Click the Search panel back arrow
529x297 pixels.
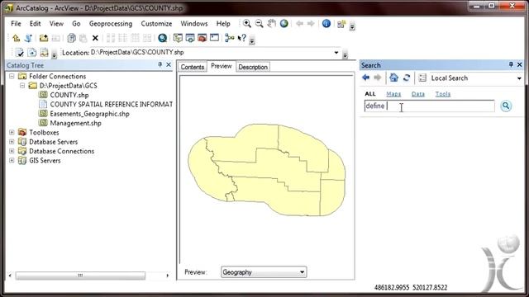(365, 78)
